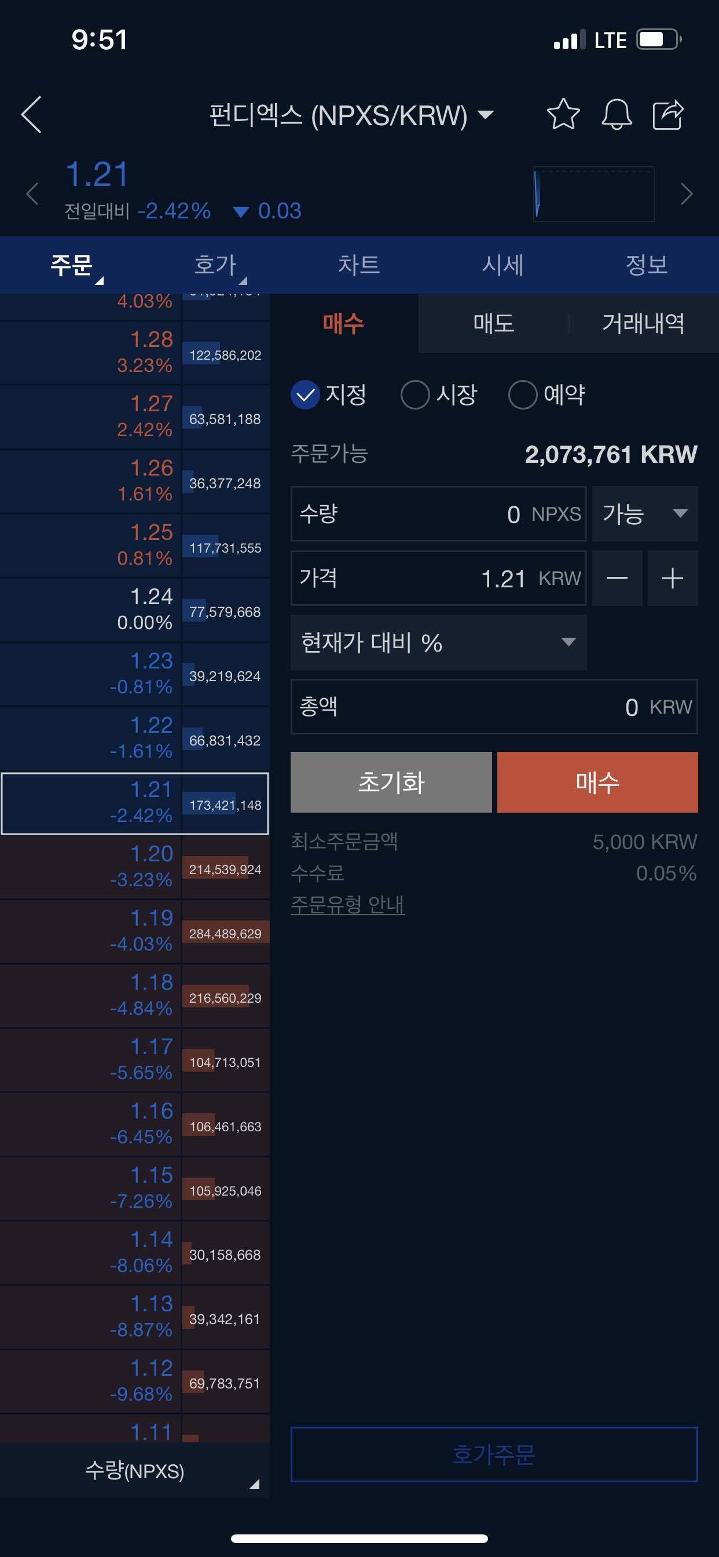Tap the 수량 quantity input field
The width and height of the screenshot is (719, 1557).
(x=438, y=514)
